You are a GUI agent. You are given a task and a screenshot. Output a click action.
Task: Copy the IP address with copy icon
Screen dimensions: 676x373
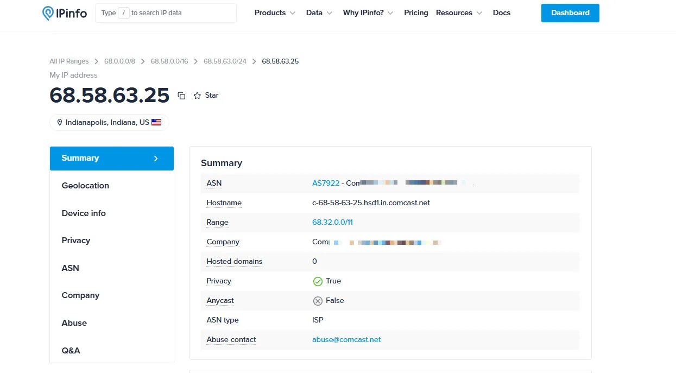tap(181, 96)
